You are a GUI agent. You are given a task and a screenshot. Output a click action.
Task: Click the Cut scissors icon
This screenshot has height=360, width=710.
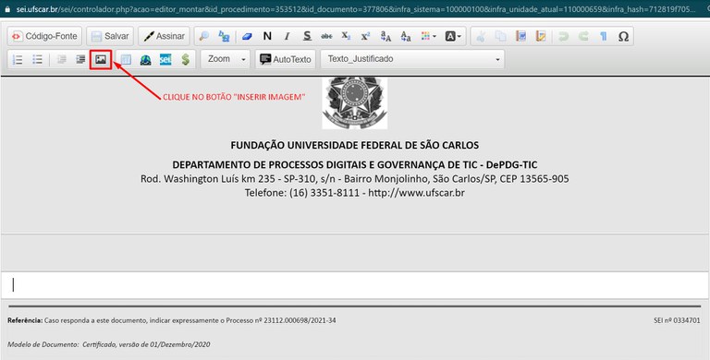coord(481,36)
